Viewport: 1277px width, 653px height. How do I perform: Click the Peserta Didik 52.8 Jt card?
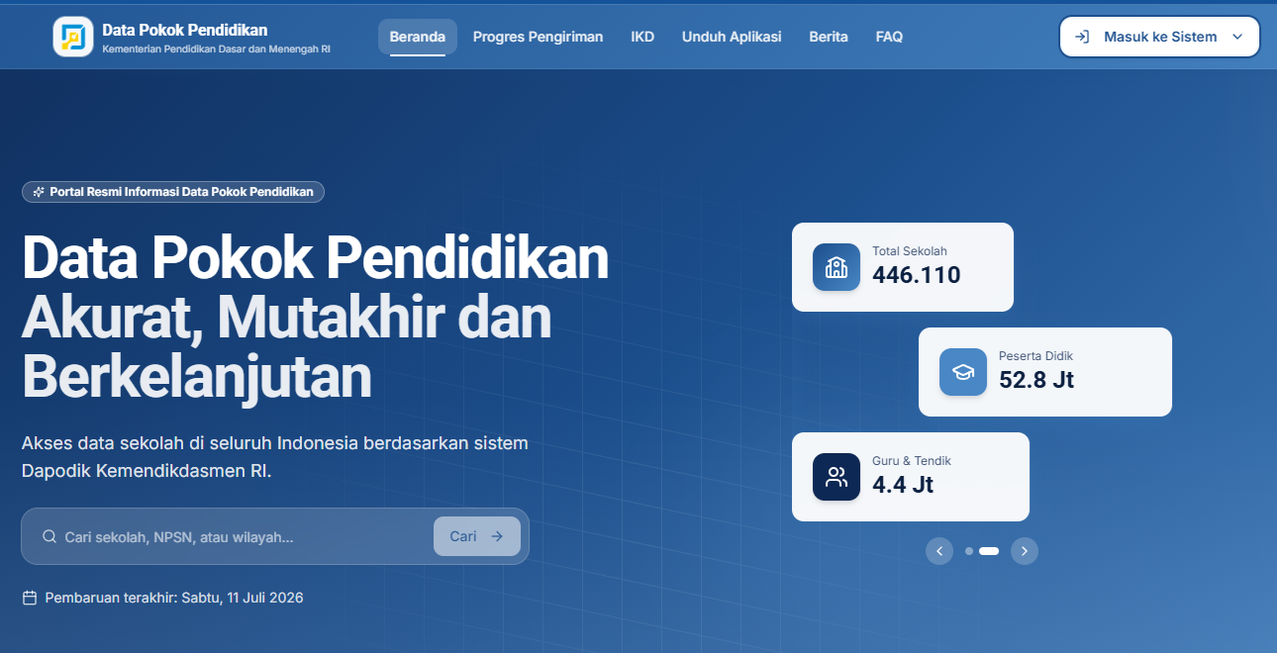1045,372
